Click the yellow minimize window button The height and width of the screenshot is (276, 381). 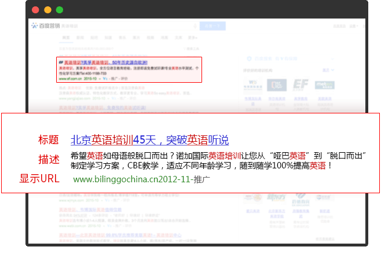click(x=47, y=10)
